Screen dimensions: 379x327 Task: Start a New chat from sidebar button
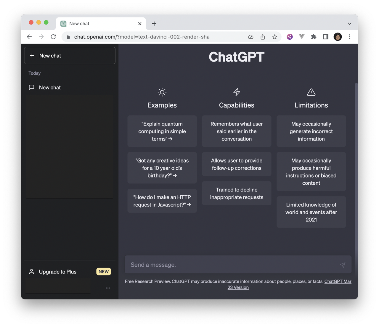click(x=70, y=56)
